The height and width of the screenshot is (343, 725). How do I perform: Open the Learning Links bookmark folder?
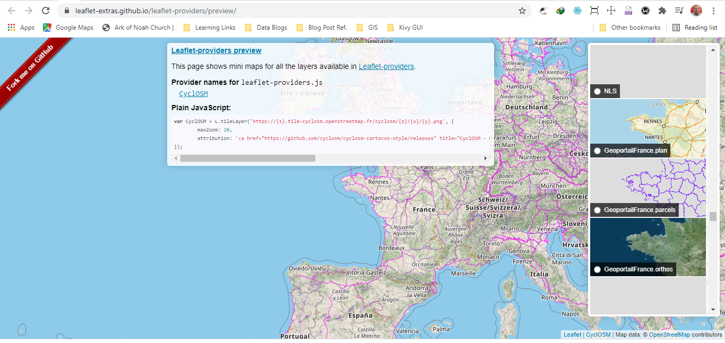coord(209,28)
